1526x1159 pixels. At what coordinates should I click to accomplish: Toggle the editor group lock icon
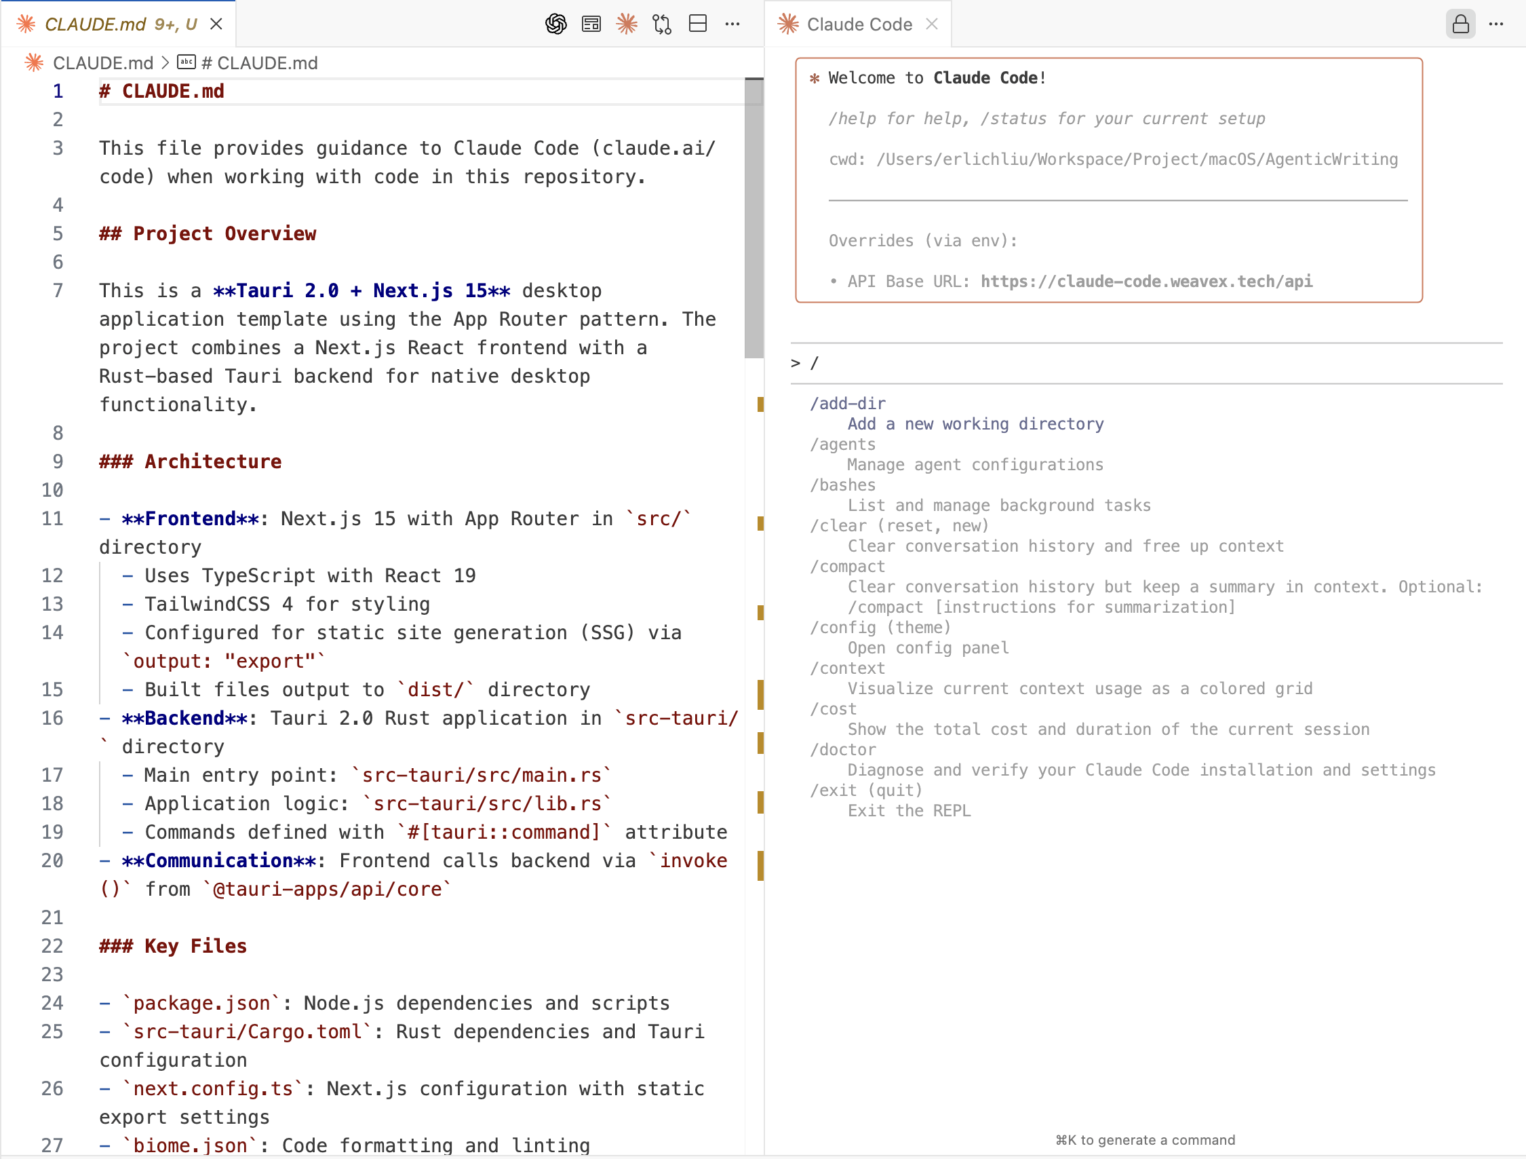pyautogui.click(x=1460, y=24)
